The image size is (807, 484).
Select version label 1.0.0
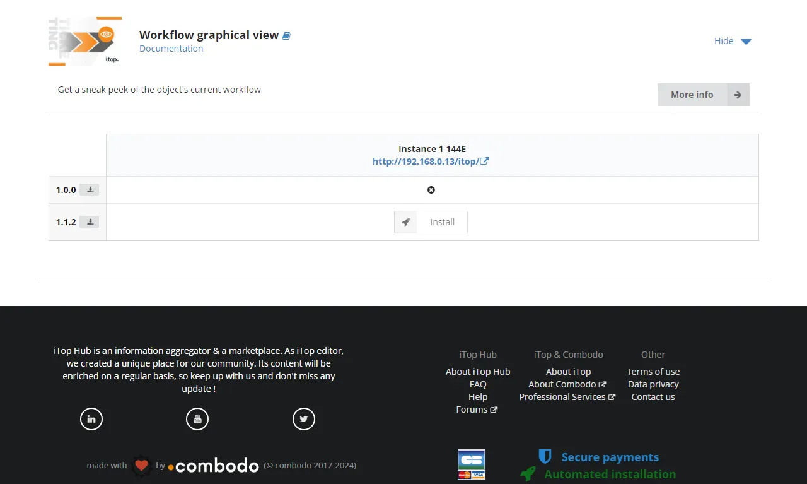(66, 190)
